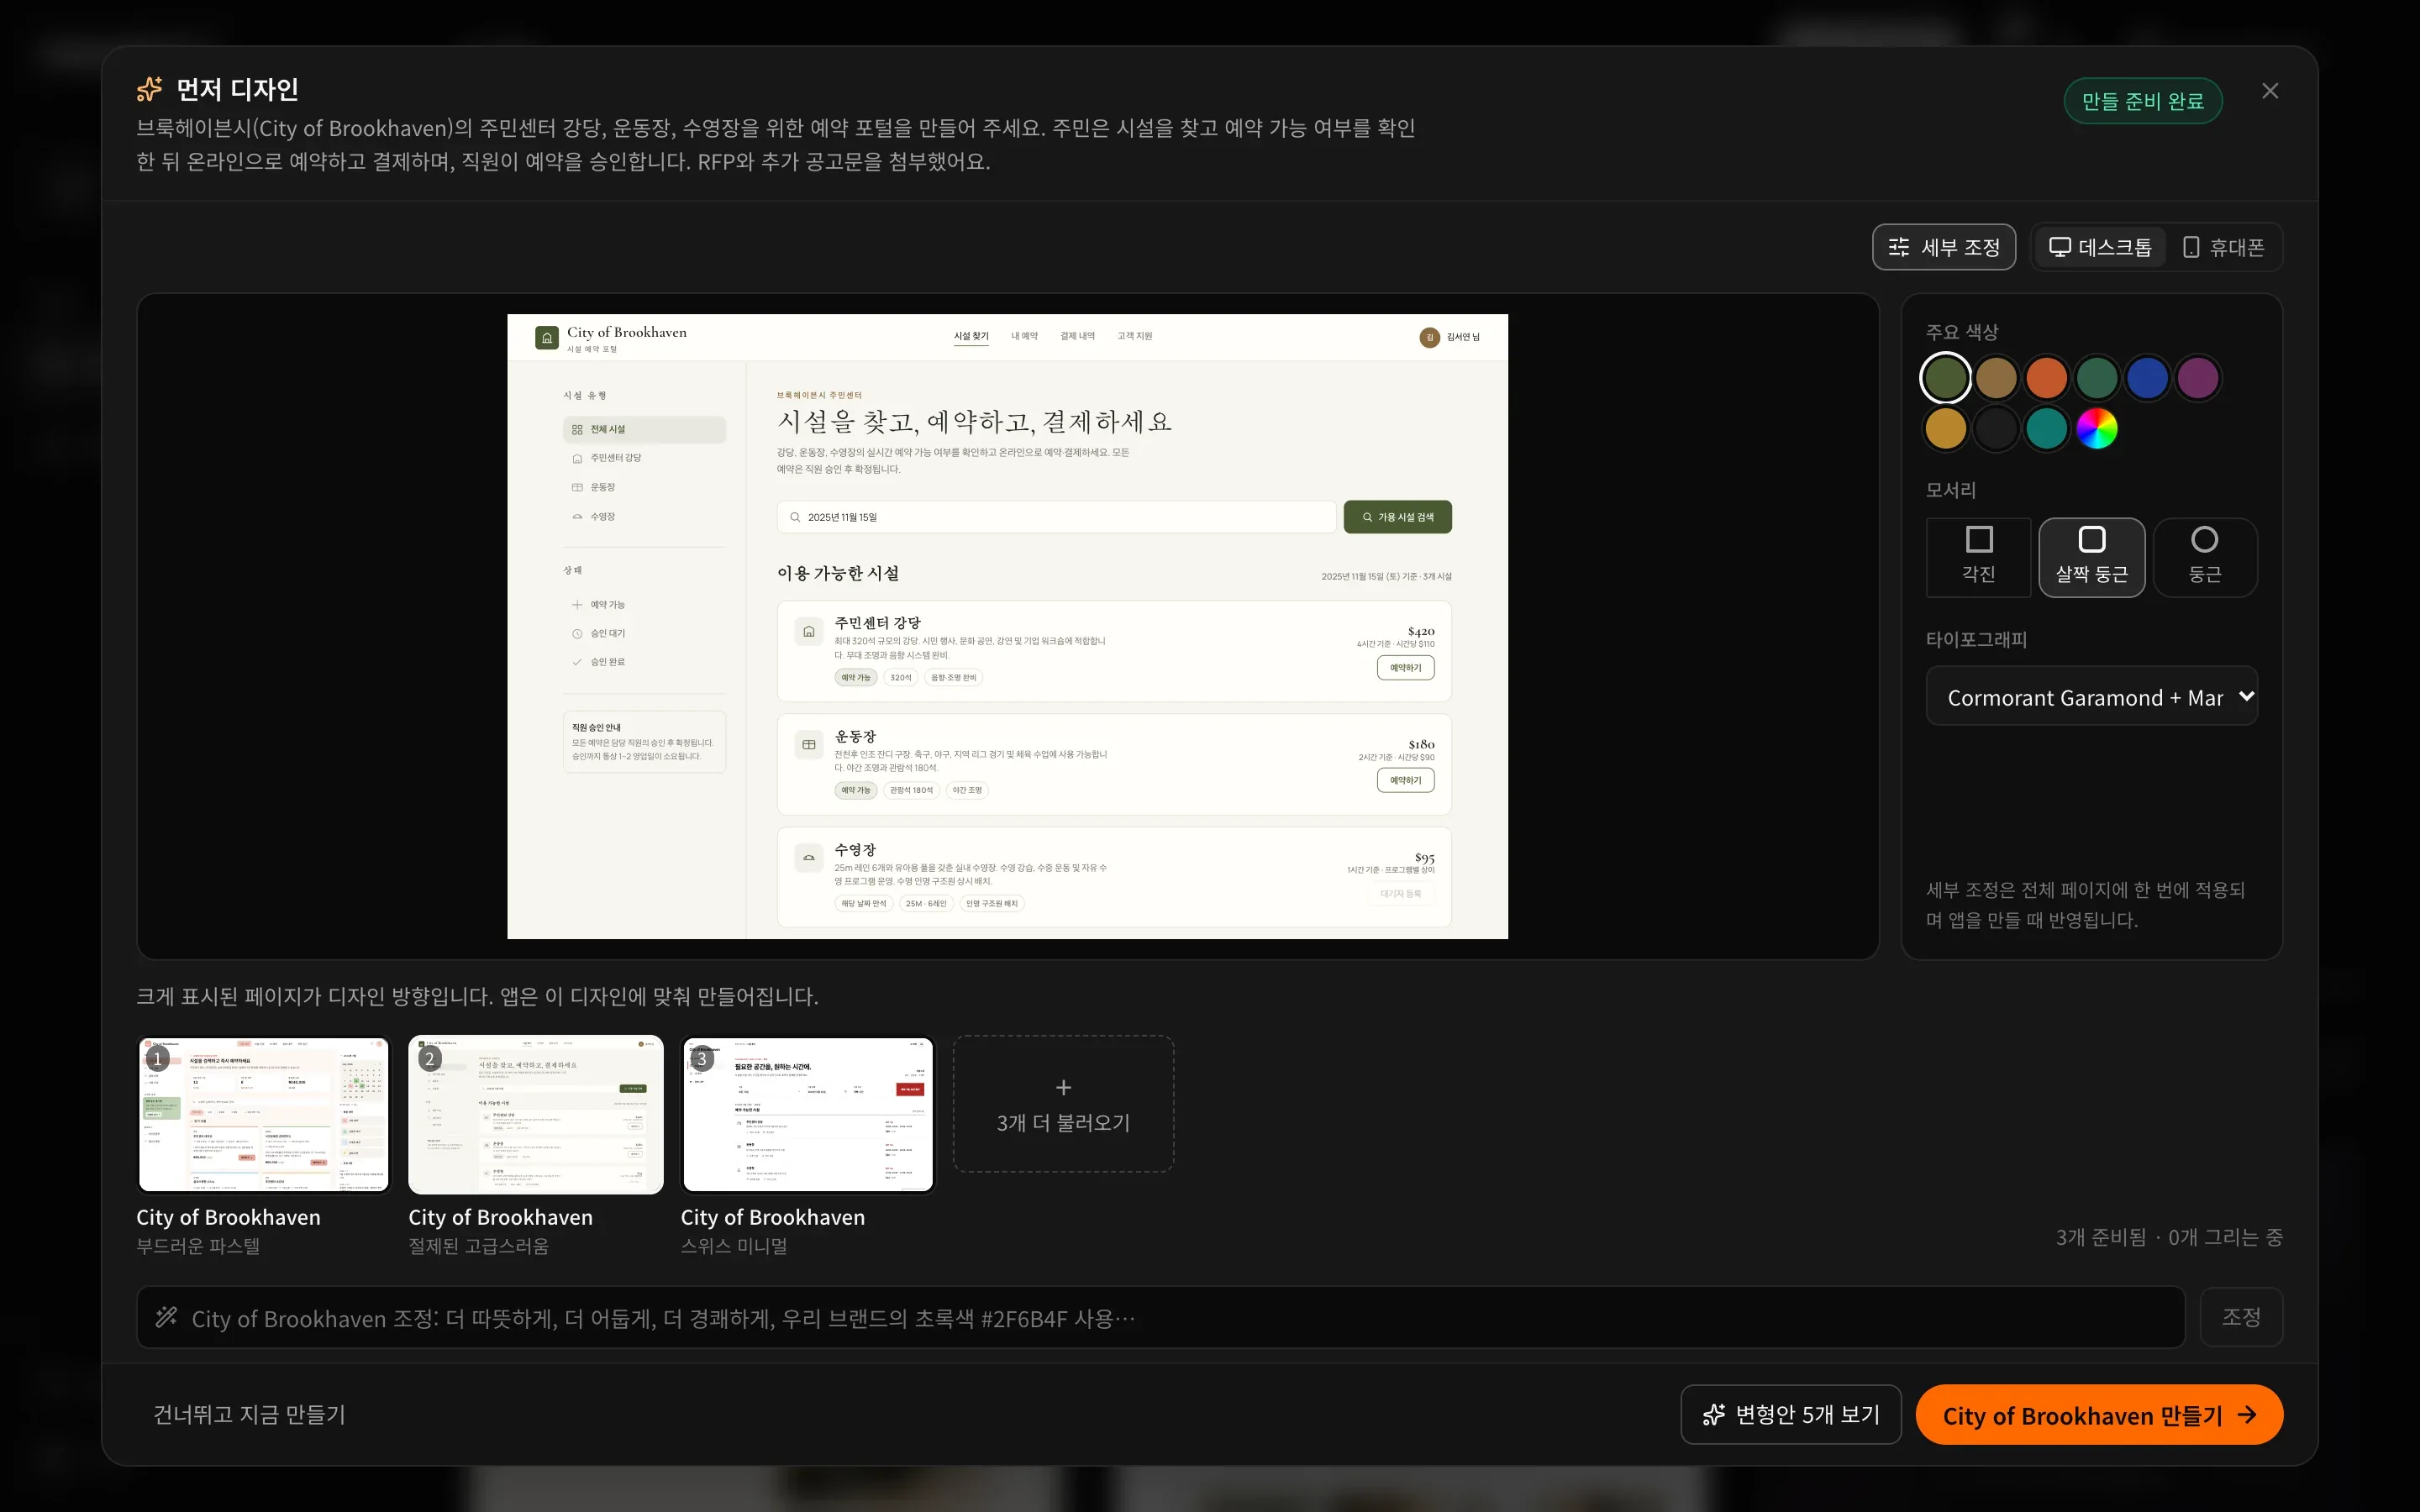2420x1512 pixels.
Task: Select the tan brown color swatch
Action: [x=1996, y=378]
